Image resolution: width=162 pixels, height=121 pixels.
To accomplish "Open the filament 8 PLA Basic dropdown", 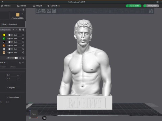I will coord(14,45).
